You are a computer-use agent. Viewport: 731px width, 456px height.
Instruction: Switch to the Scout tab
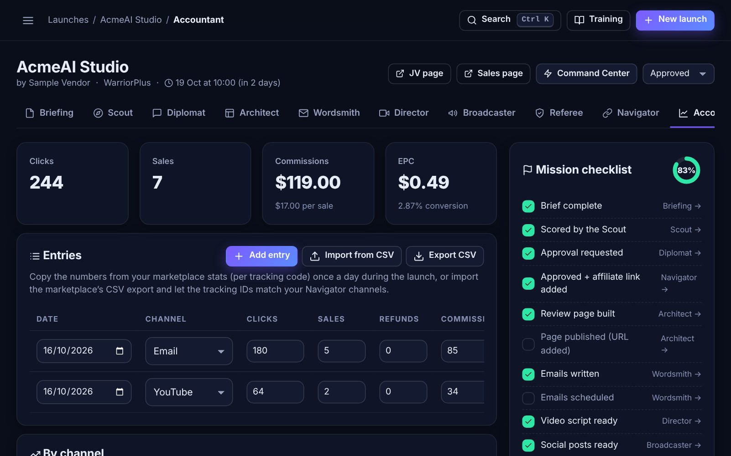[x=113, y=113]
